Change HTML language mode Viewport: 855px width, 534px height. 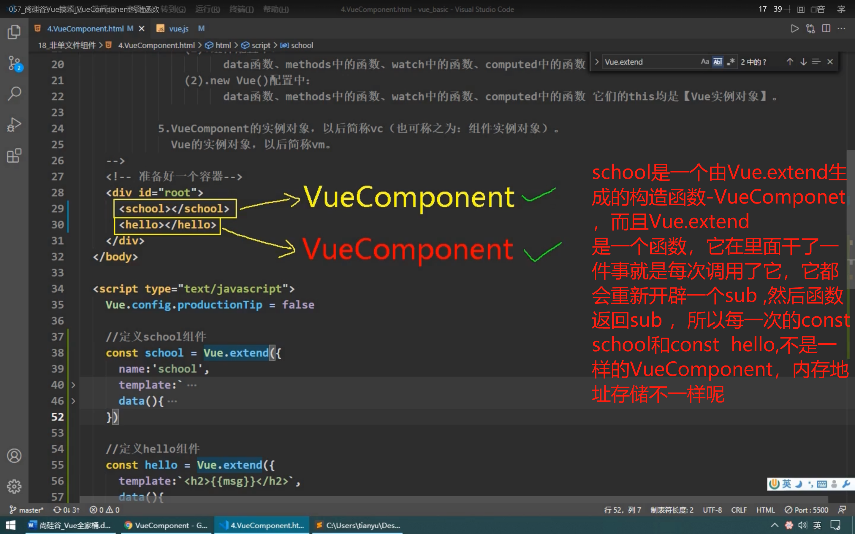pyautogui.click(x=765, y=510)
